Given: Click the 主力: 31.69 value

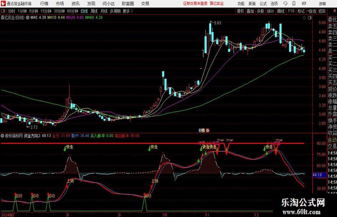Looking at the screenshot, I should click(61, 136).
